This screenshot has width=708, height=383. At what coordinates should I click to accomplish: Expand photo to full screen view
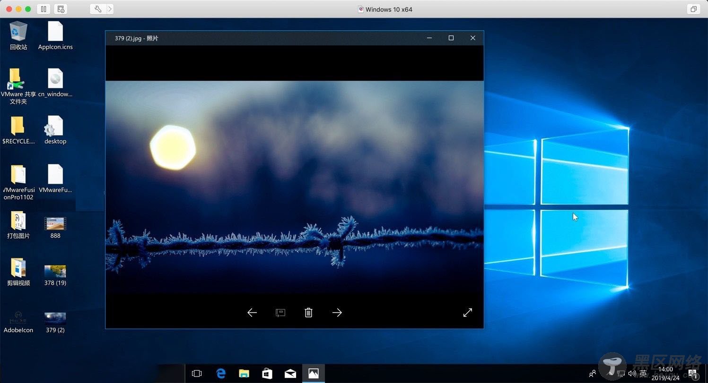point(468,313)
